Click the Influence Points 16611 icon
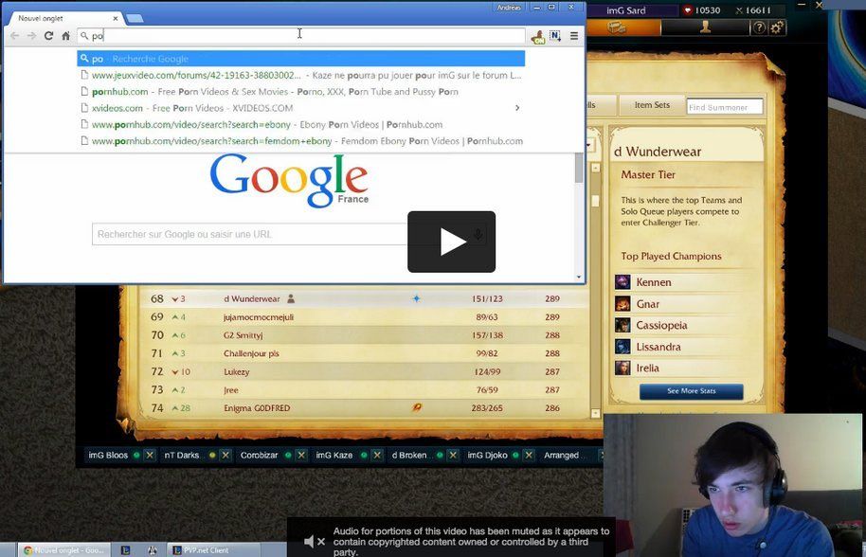866x557 pixels. (739, 9)
